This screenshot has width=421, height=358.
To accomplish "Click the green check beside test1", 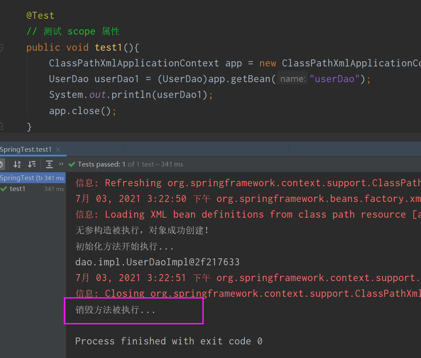I will tap(4, 189).
